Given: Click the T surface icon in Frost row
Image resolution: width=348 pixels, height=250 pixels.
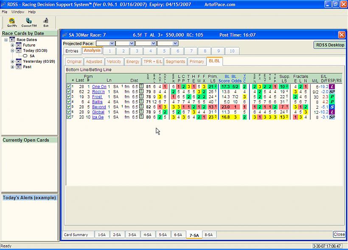Looking at the screenshot, I should [141, 96].
